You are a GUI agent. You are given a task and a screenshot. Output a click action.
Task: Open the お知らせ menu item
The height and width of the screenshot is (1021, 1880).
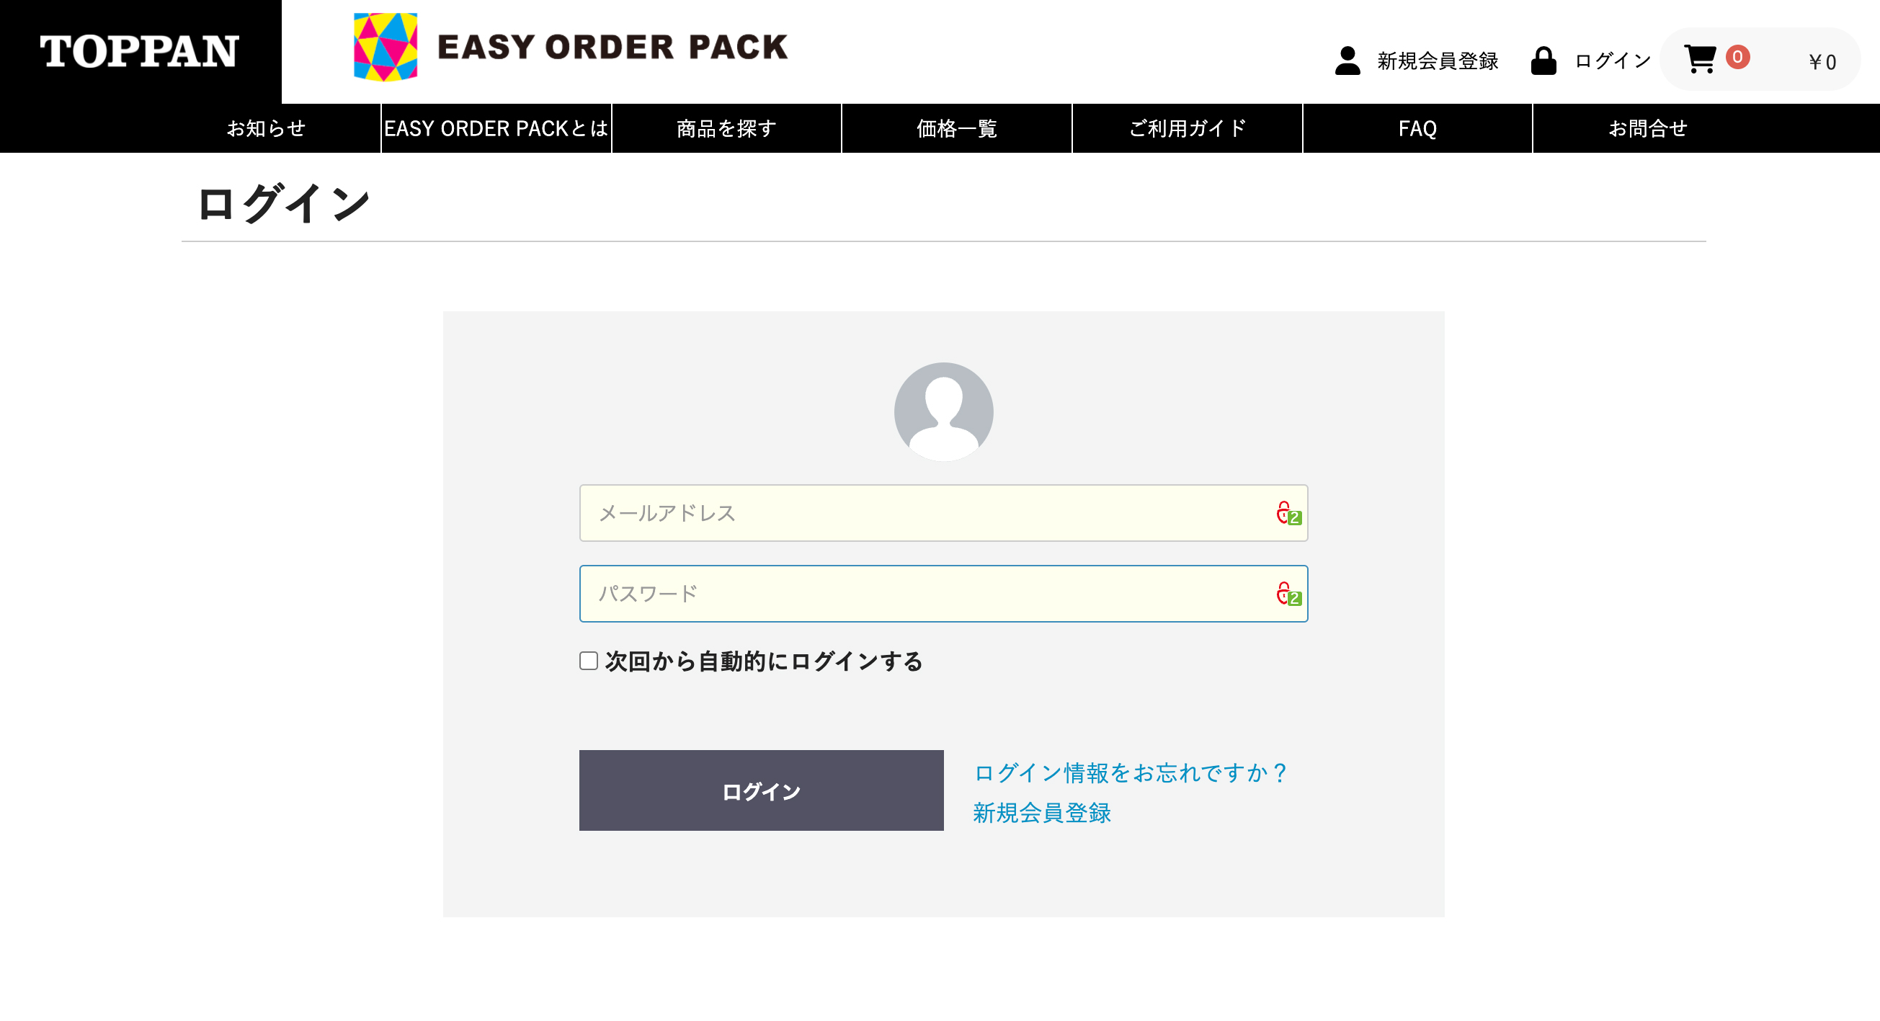266,128
